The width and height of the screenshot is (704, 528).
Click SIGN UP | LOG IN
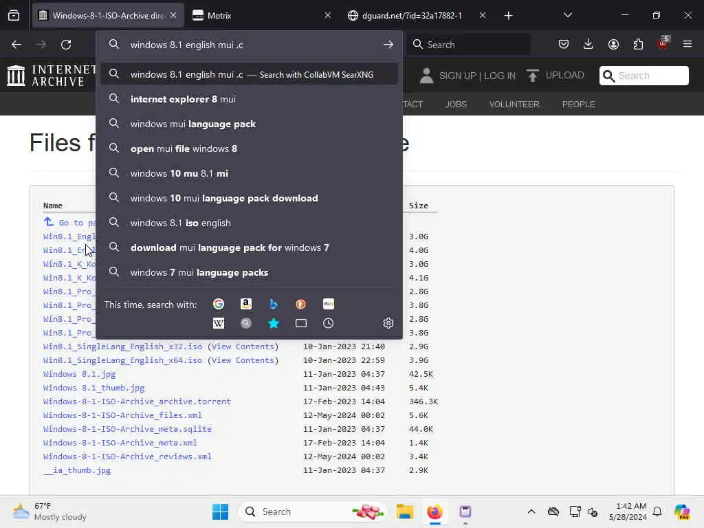coord(477,76)
